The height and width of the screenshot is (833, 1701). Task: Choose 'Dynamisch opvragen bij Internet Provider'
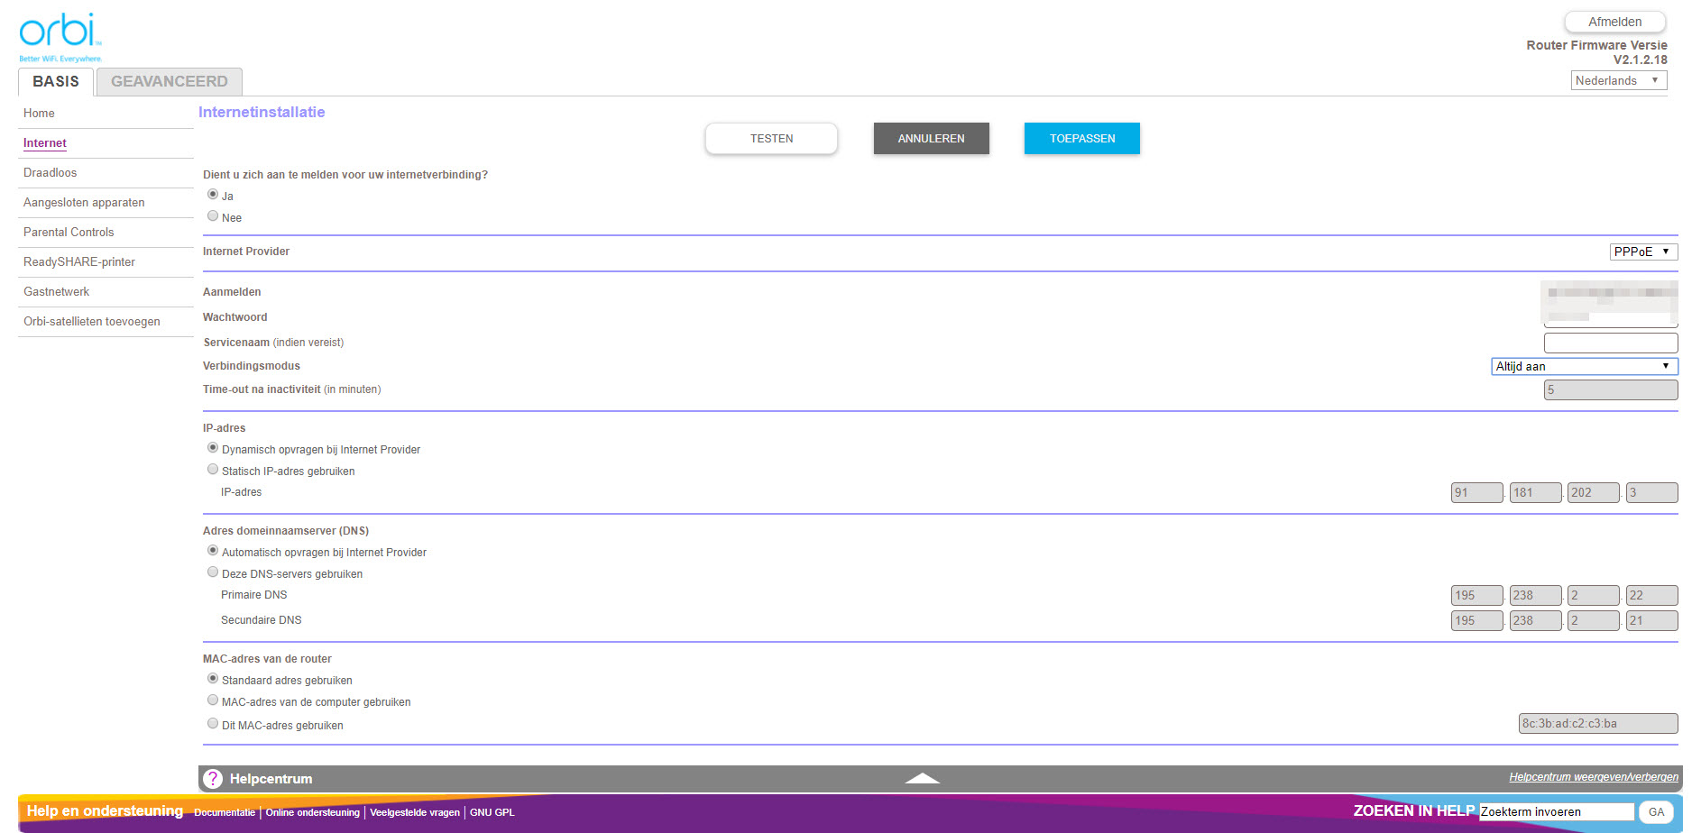[213, 448]
